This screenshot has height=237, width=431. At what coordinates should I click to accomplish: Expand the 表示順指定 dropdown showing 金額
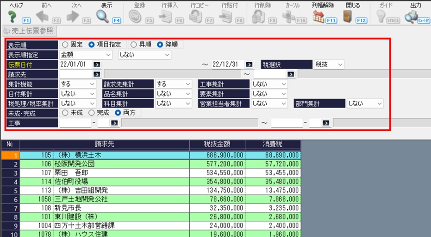[x=86, y=55]
